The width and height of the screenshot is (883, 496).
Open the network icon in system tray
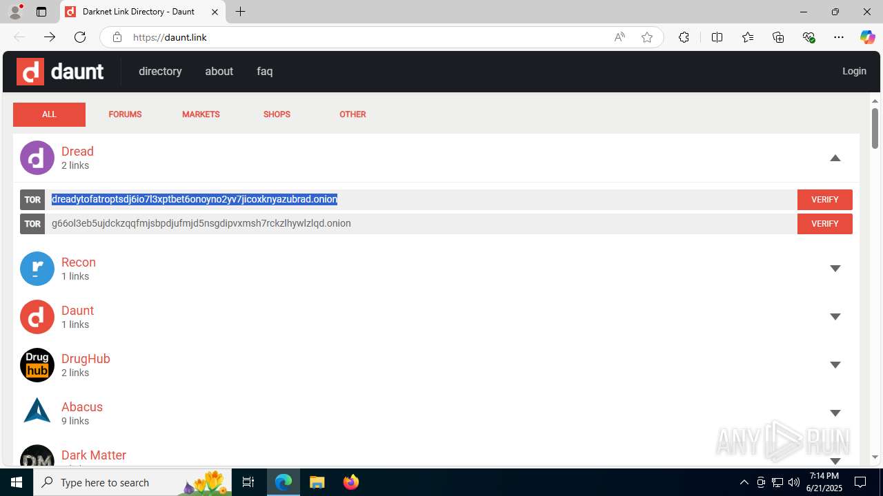[777, 482]
